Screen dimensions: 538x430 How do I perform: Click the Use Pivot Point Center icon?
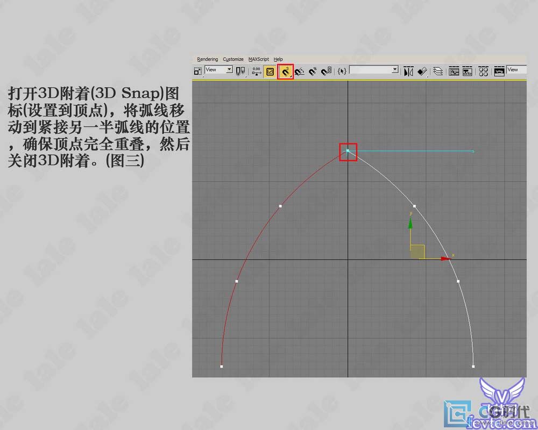tap(241, 71)
